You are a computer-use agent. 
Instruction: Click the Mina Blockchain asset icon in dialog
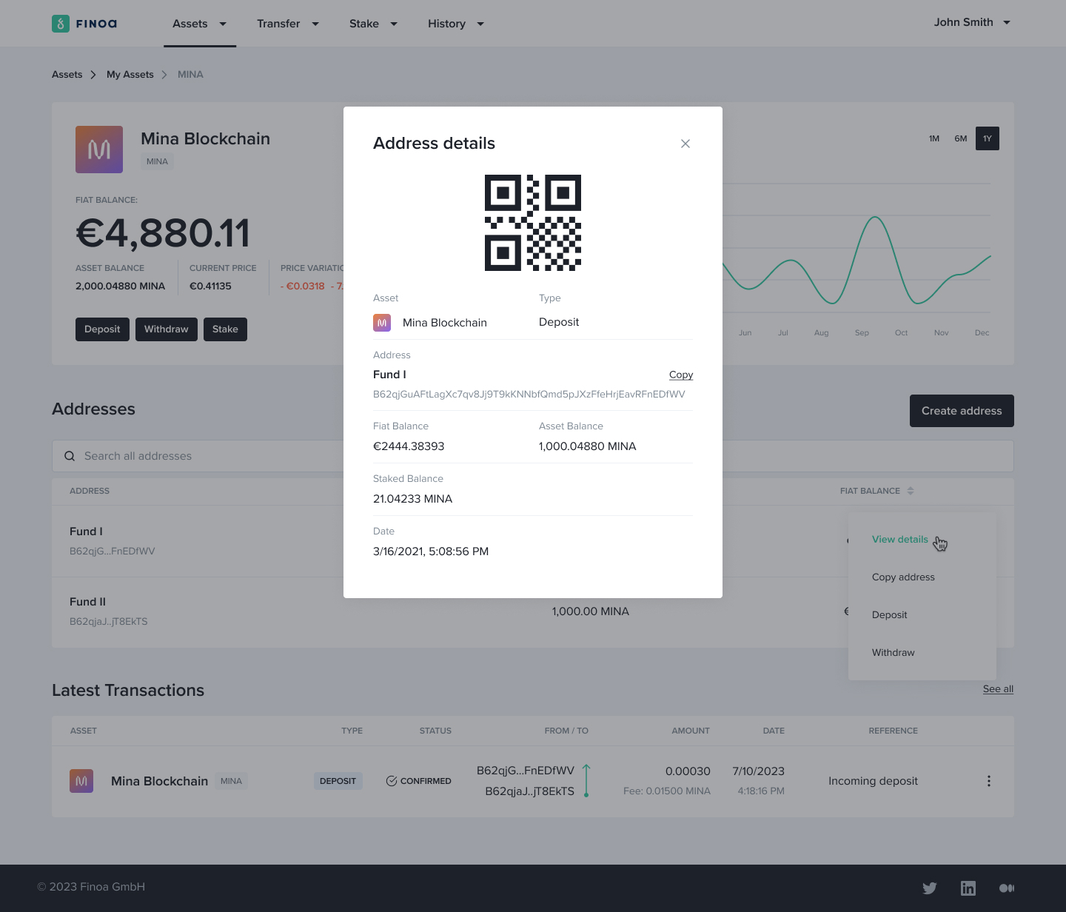(382, 323)
